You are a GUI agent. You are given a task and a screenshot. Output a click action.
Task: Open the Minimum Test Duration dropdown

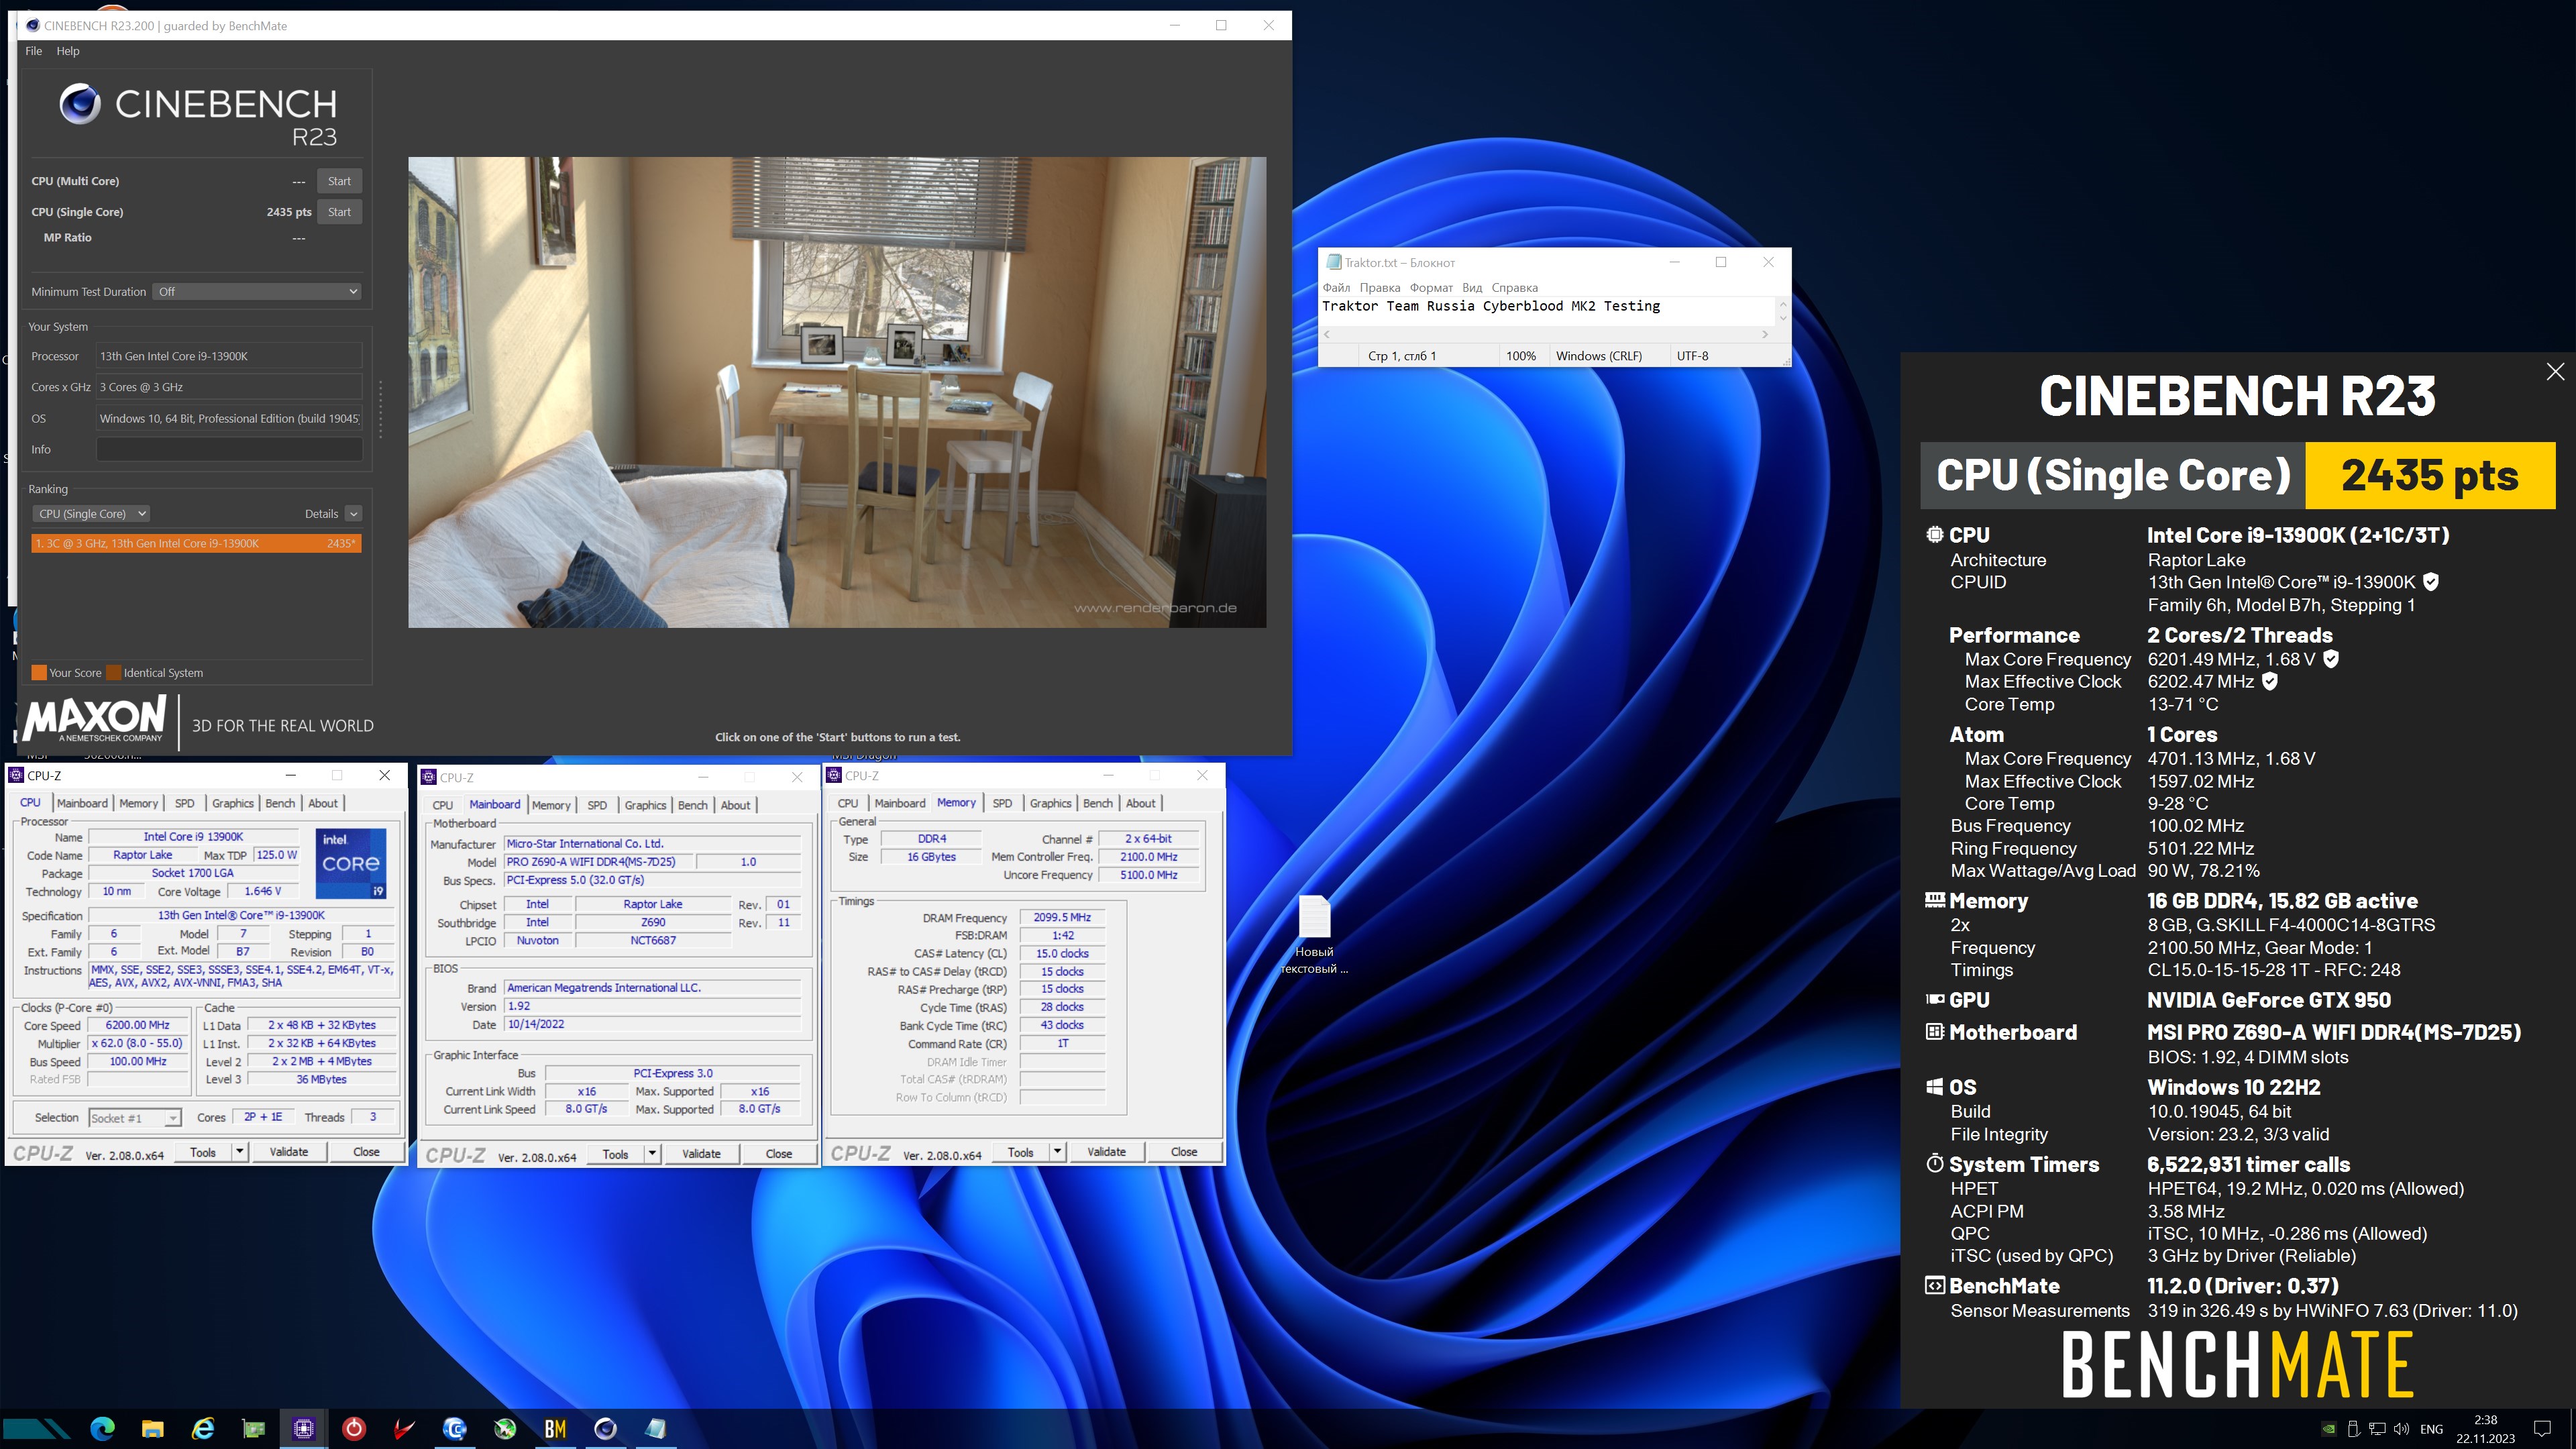257,292
